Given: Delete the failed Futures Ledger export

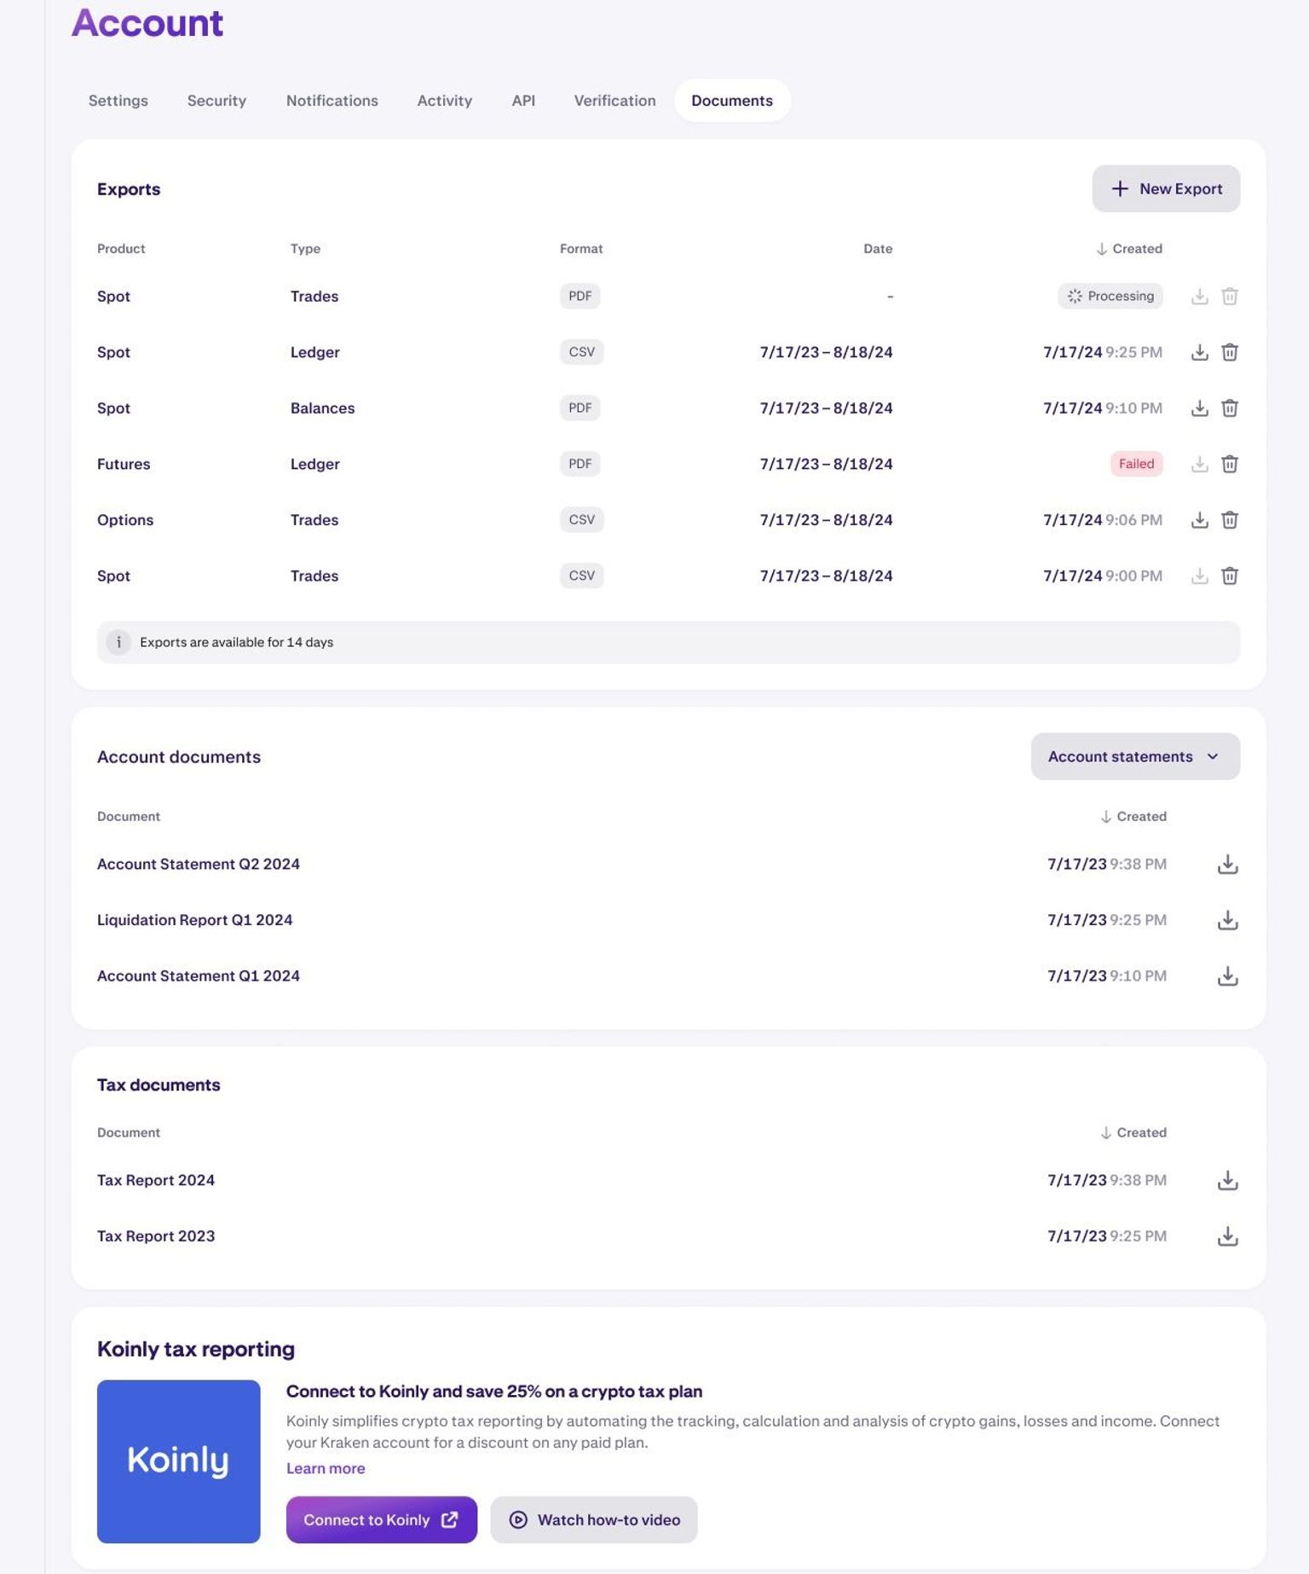Looking at the screenshot, I should [x=1230, y=464].
